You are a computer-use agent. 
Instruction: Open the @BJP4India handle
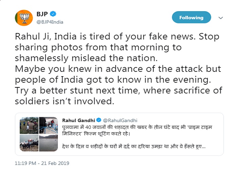50,22
